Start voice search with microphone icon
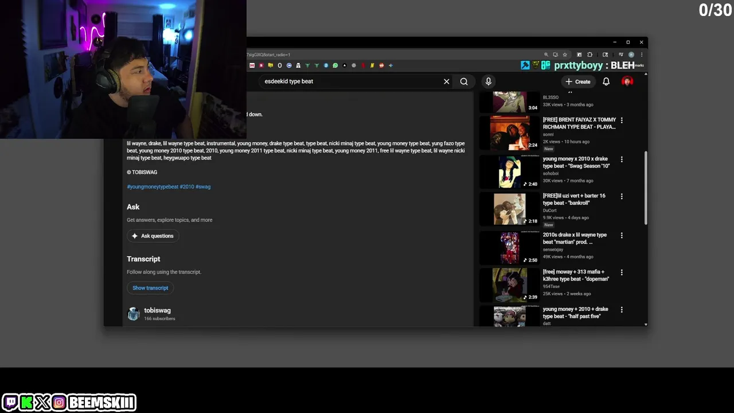This screenshot has height=413, width=734. coord(489,81)
